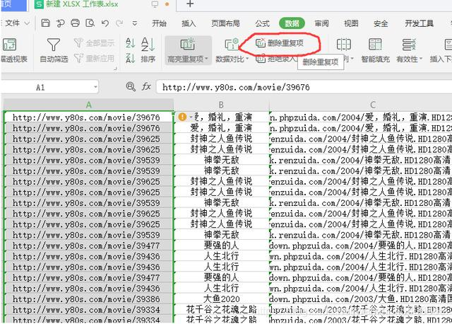
Task: Switch to the 安全 ribbon tab
Action: coord(381,23)
